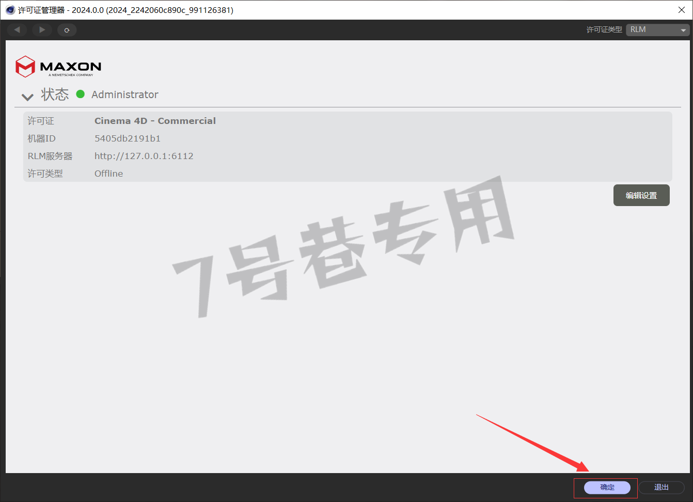Click the Administrator status text
The image size is (693, 502).
[125, 95]
